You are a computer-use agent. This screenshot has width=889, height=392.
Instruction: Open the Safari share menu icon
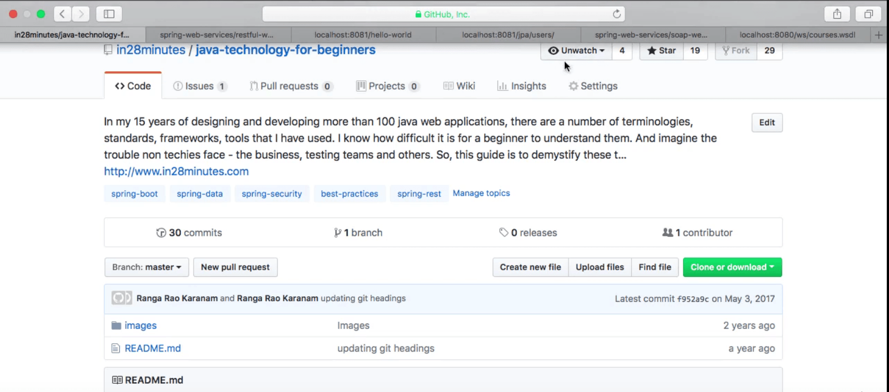(x=837, y=14)
